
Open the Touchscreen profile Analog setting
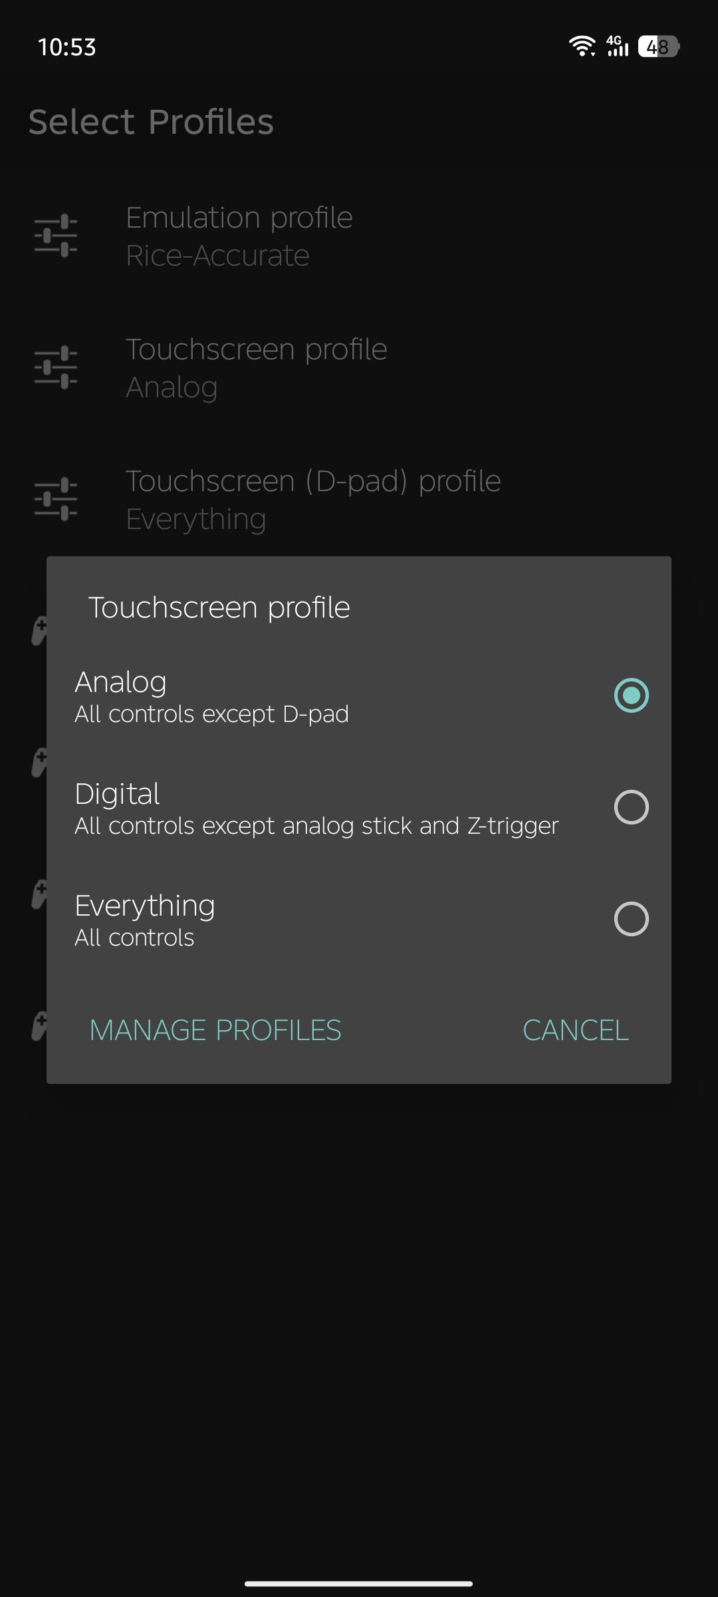tap(359, 367)
